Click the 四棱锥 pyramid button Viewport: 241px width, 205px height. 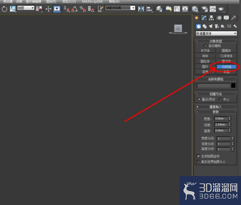[x=226, y=67]
